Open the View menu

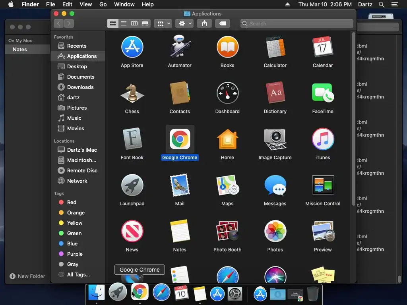tap(86, 4)
